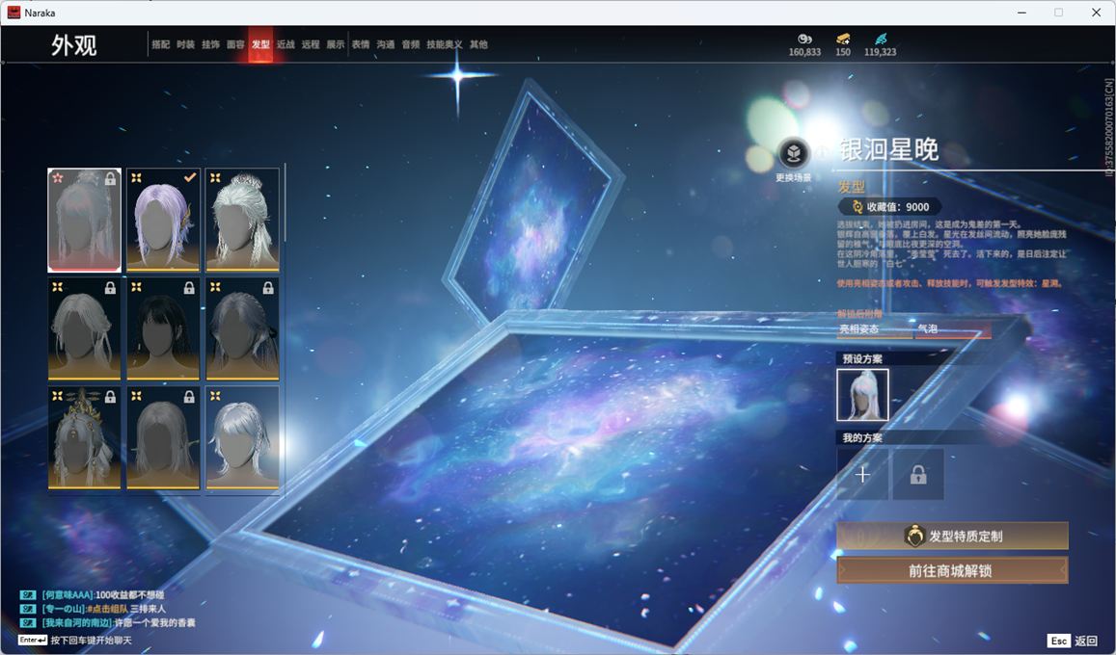
Task: Click the 外观 page title
Action: coord(73,44)
